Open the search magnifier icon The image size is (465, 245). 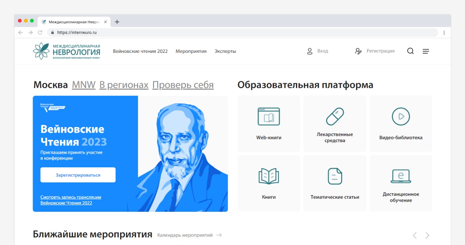(410, 51)
